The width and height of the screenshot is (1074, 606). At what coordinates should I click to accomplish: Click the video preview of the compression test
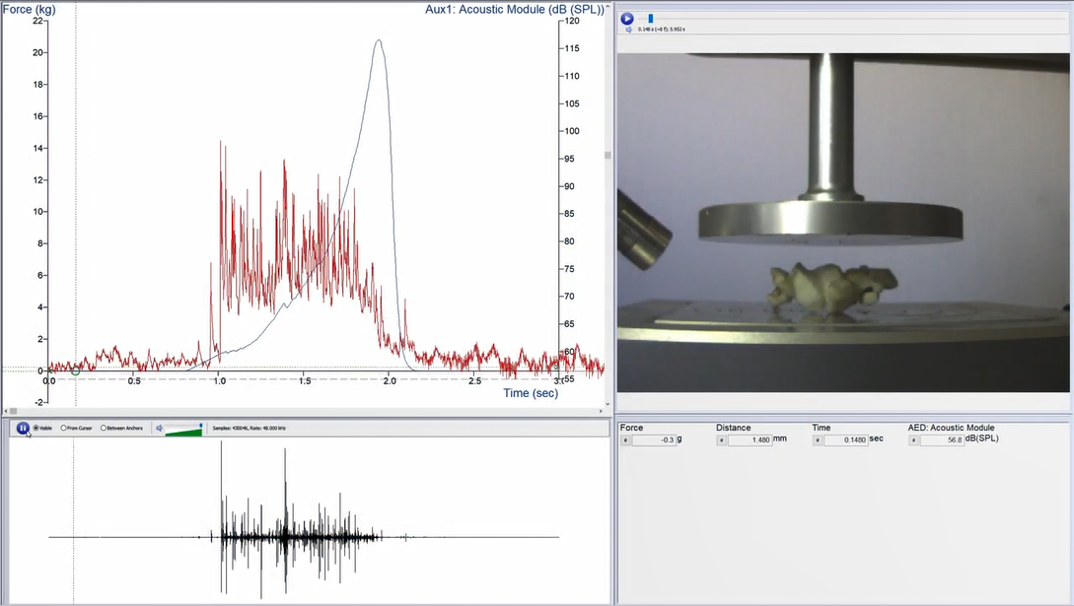point(842,222)
